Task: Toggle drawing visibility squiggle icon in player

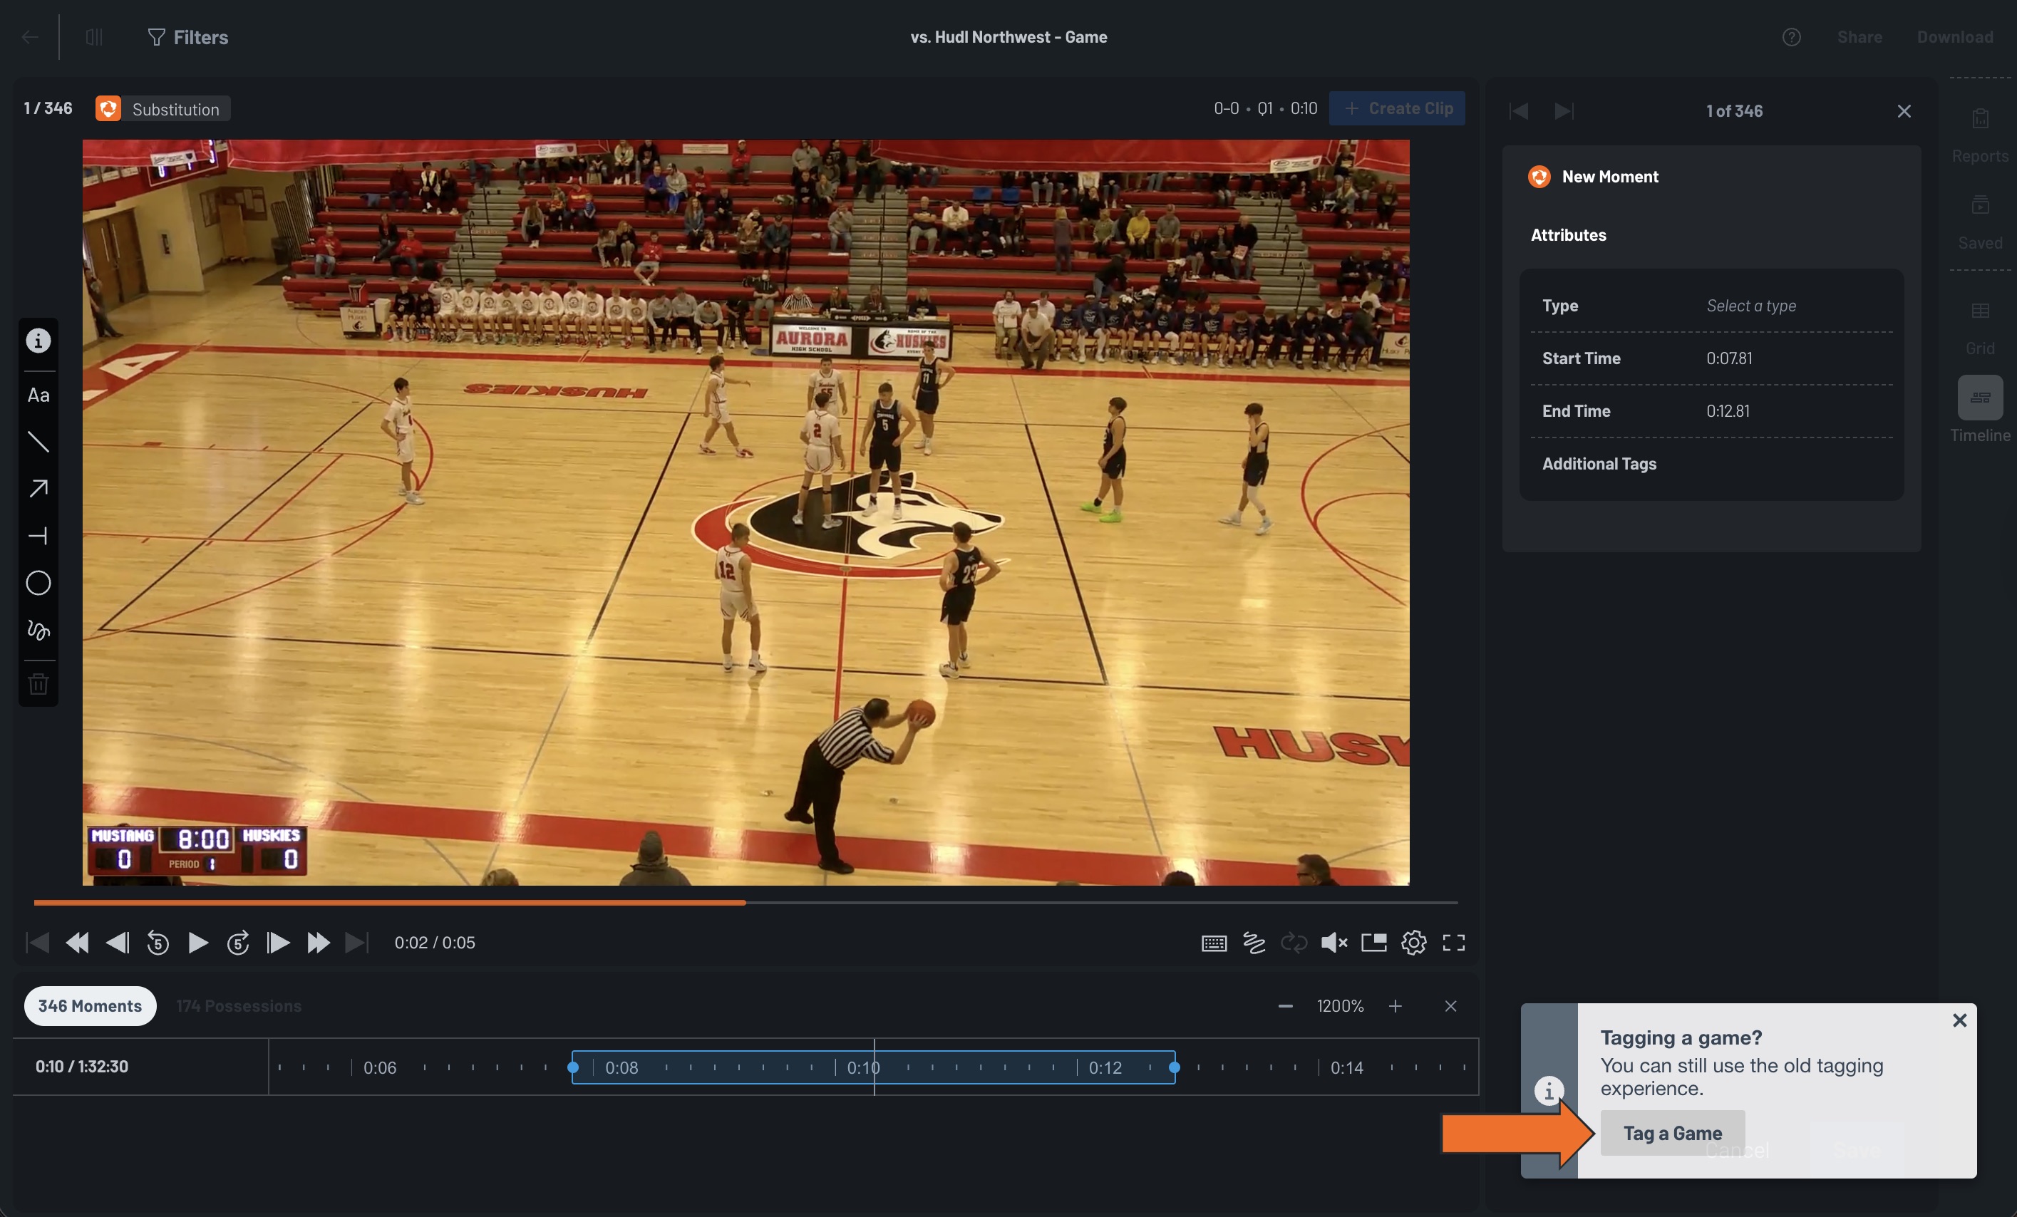Action: click(x=1254, y=943)
